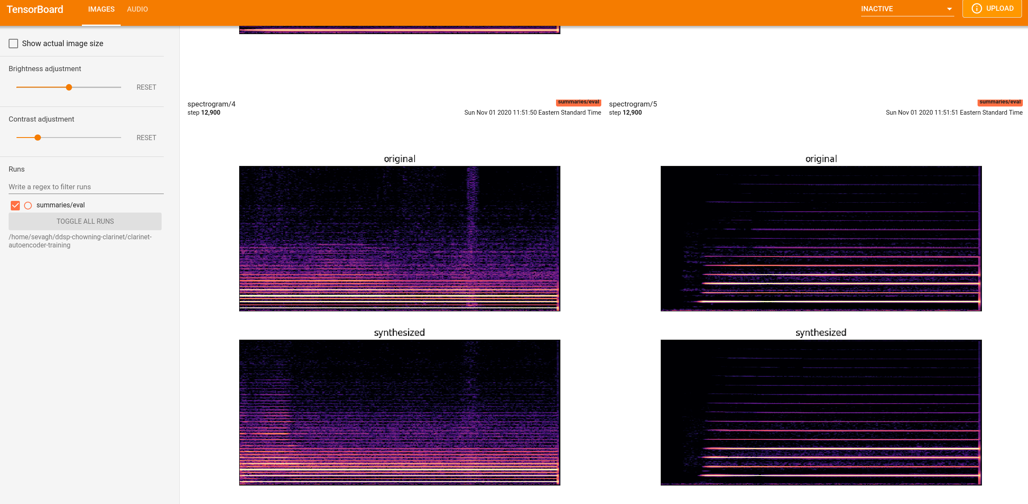Click the summaries/eval tag on spectrogram/4

(578, 102)
